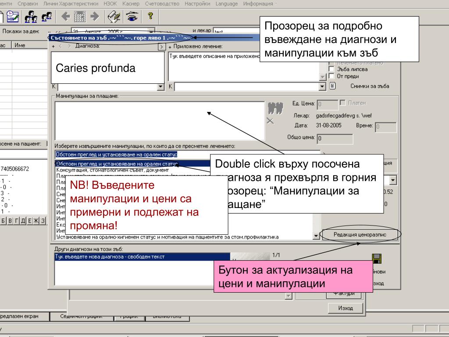The height and width of the screenshot is (337, 449).
Task: Open the Лични Характеристики menu
Action: pos(71,4)
